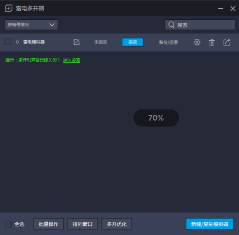The width and height of the screenshot is (239, 235).
Task: Follow the 进入设置 link
Action: pyautogui.click(x=72, y=60)
